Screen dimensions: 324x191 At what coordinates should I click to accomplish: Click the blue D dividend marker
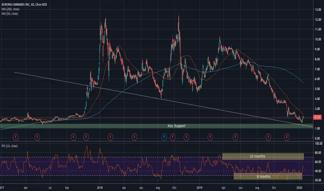(x=164, y=137)
